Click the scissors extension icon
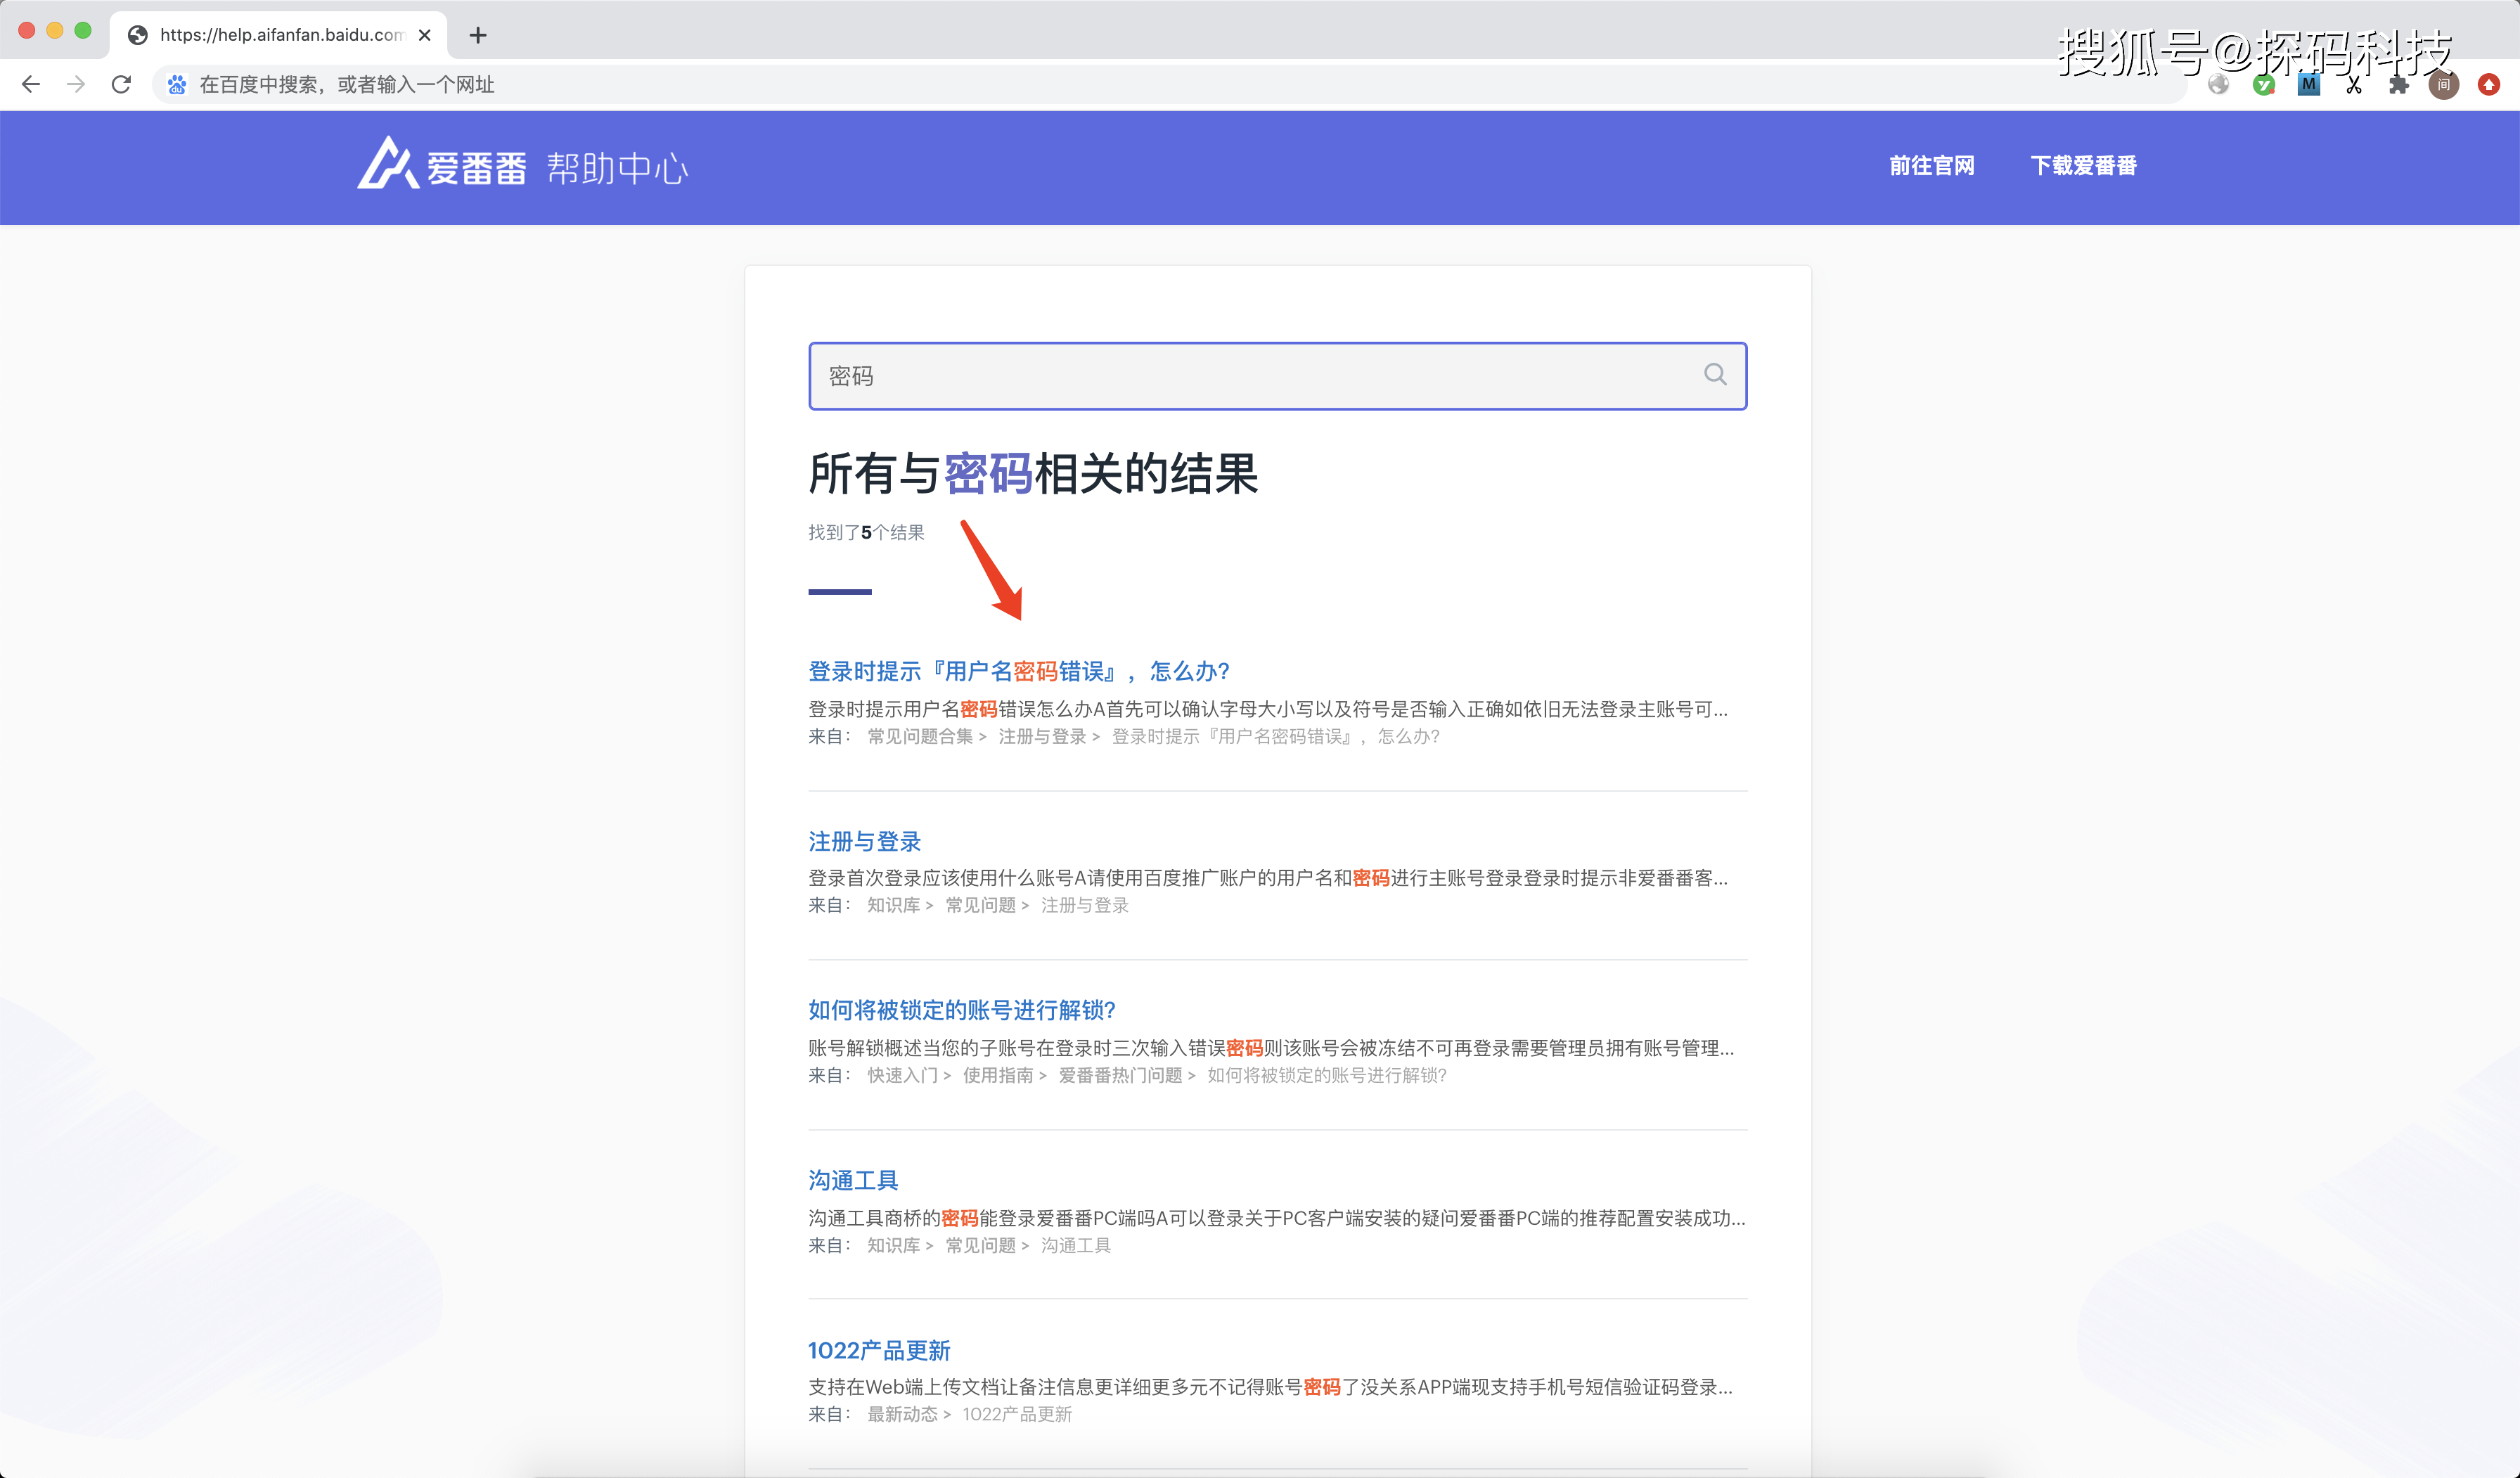Viewport: 2520px width, 1478px height. pyautogui.click(x=2354, y=86)
